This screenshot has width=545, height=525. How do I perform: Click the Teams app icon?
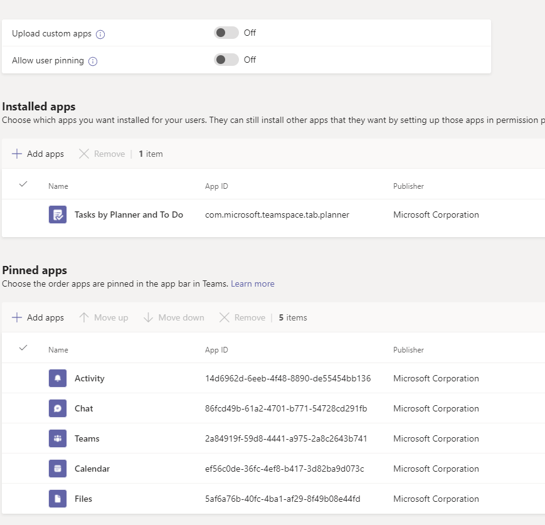(57, 438)
